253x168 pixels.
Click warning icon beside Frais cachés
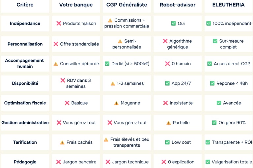[x=62, y=142]
